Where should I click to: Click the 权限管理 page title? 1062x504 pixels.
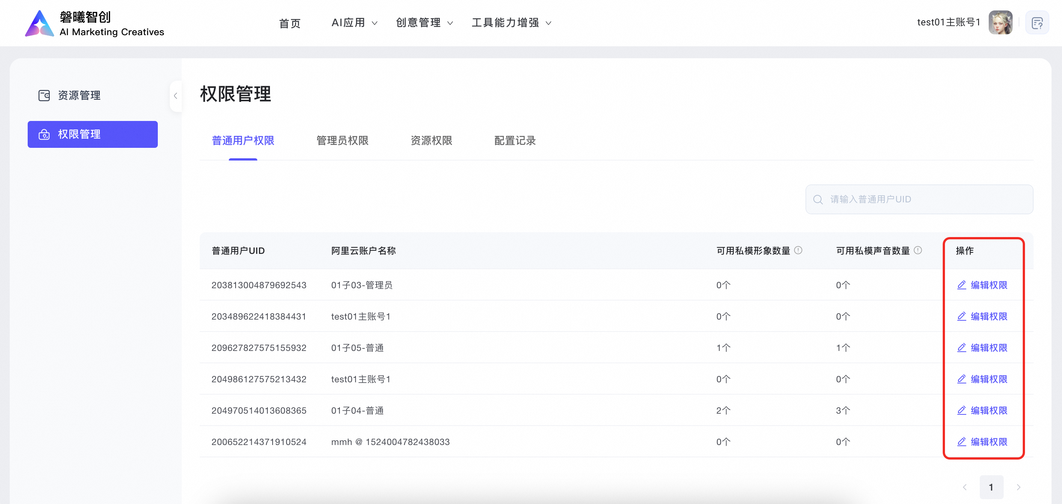(x=236, y=94)
